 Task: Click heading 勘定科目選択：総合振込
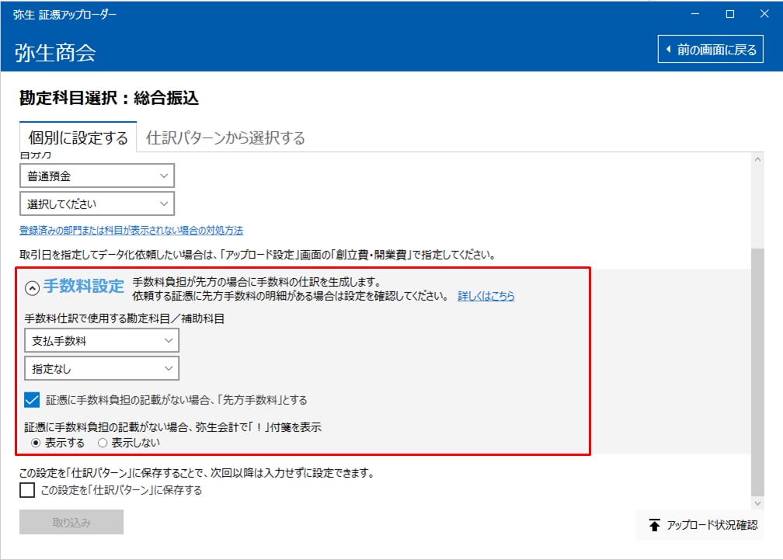[x=109, y=98]
